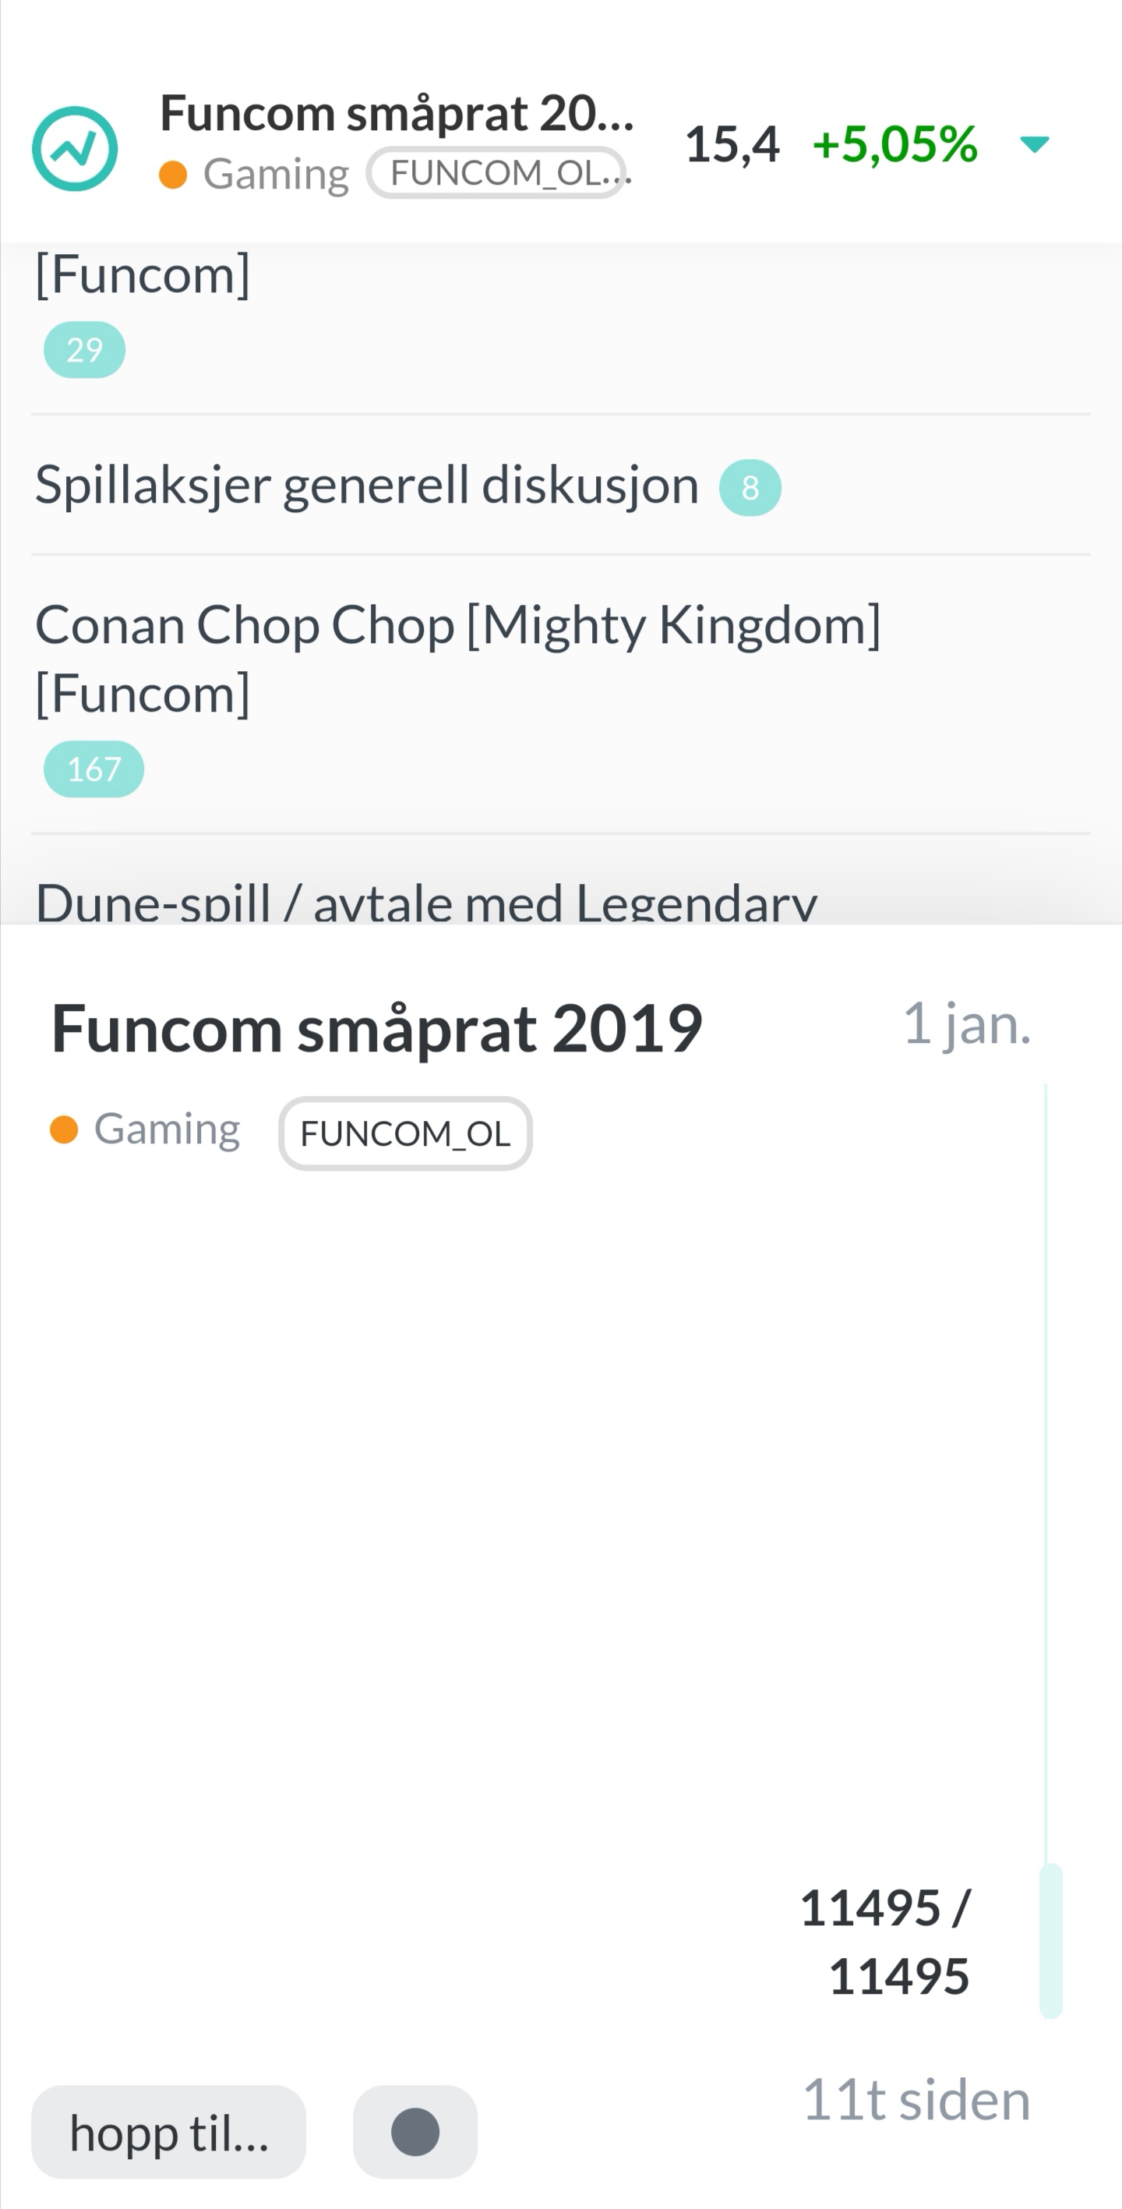
Task: Click the +5,05% change indicator
Action: [x=894, y=144]
